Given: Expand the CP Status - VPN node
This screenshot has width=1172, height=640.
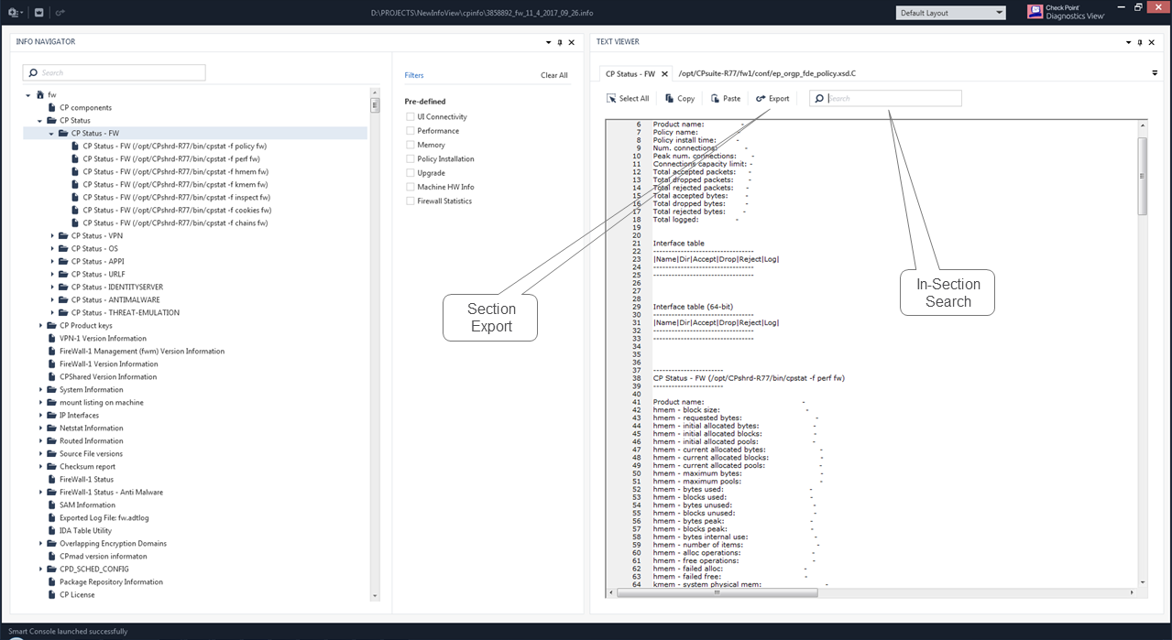Looking at the screenshot, I should pos(52,235).
